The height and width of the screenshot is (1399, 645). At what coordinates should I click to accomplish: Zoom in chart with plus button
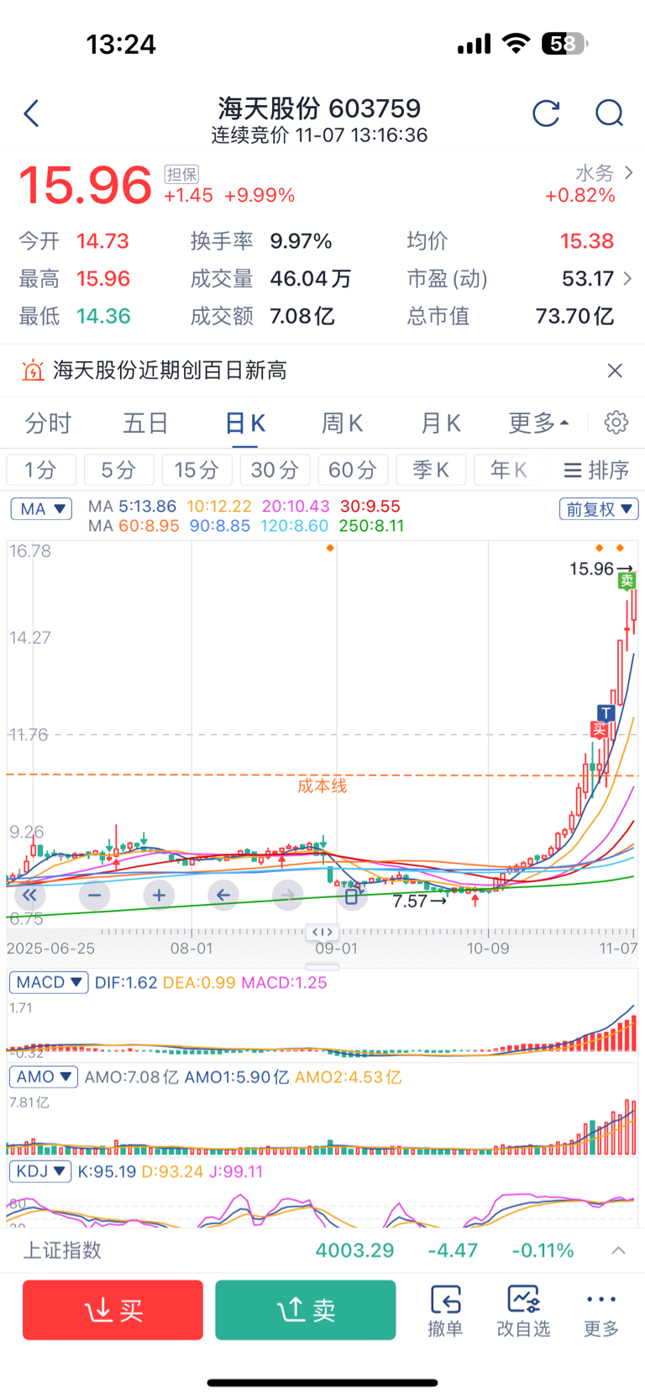click(159, 895)
